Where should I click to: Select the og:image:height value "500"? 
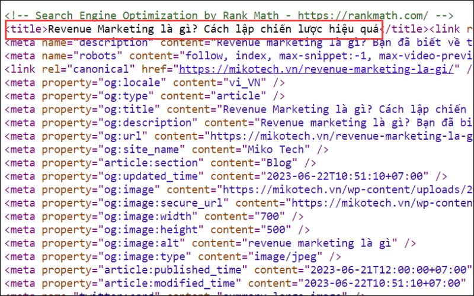click(276, 230)
